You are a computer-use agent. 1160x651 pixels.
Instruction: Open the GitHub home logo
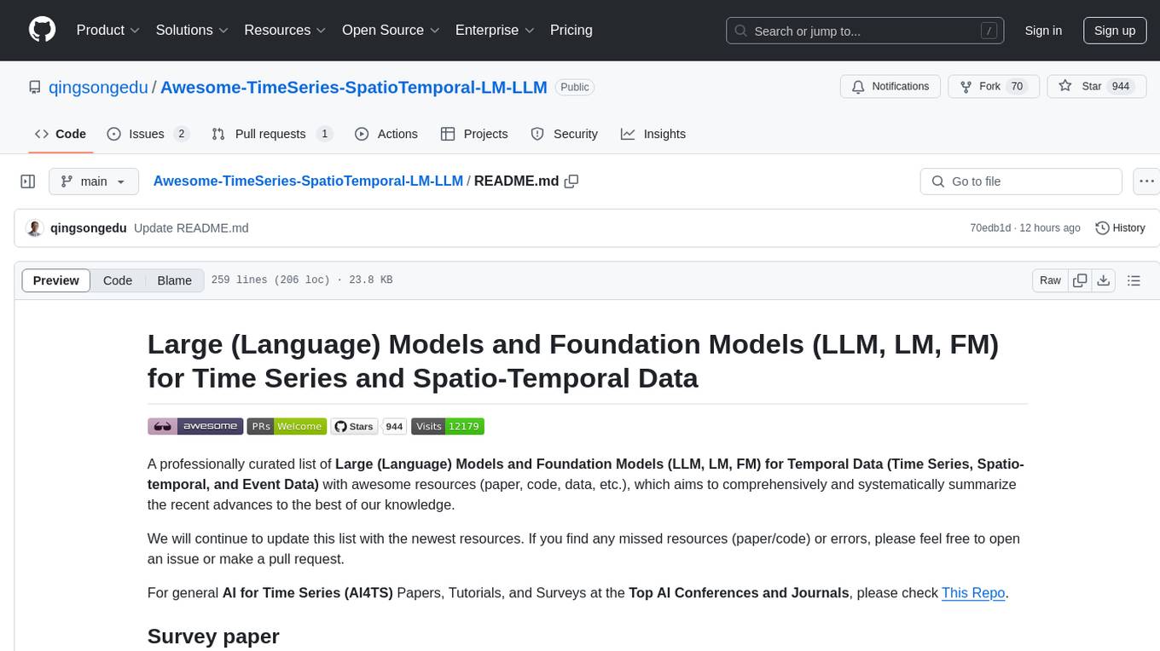pyautogui.click(x=42, y=30)
